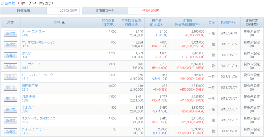Click stock code 3611
265x138 pixels.
coord(25,46)
